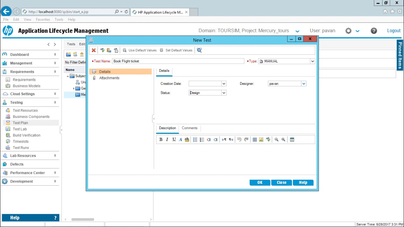Click the Set Default Values button
The width and height of the screenshot is (404, 227).
[176, 50]
